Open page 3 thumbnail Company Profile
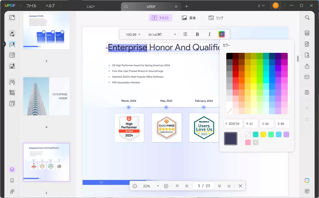The image size is (319, 198). coord(46,31)
